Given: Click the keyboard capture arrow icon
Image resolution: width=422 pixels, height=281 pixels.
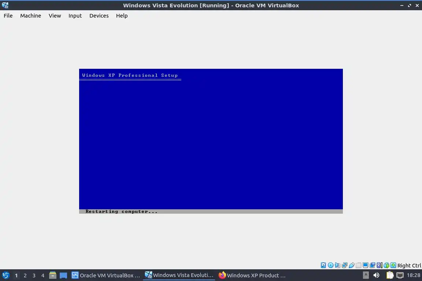Looking at the screenshot, I should click(393, 265).
